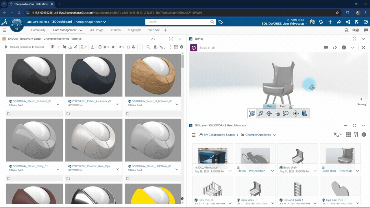
Task: Click the download icon in ENOVIA toolbar
Action: [x=92, y=47]
